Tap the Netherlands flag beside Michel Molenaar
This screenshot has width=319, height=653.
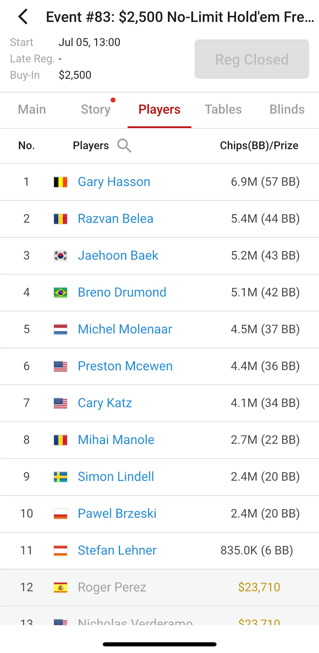tap(60, 329)
